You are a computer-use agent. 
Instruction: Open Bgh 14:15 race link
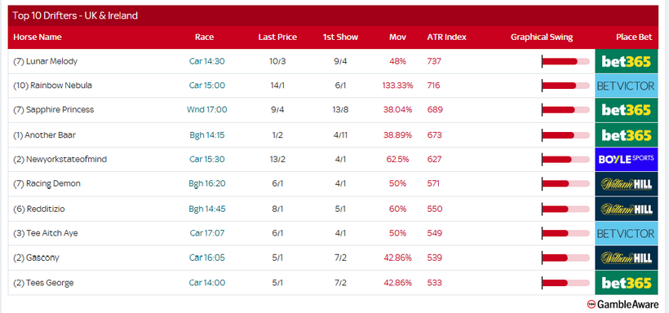207,134
